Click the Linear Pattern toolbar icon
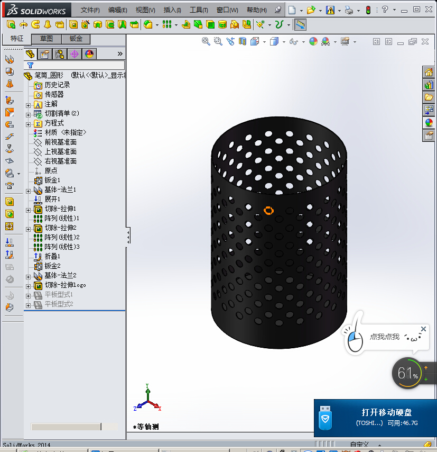 point(167,24)
